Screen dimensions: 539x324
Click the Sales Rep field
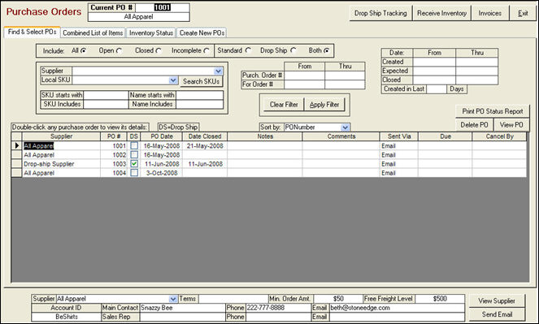182,317
